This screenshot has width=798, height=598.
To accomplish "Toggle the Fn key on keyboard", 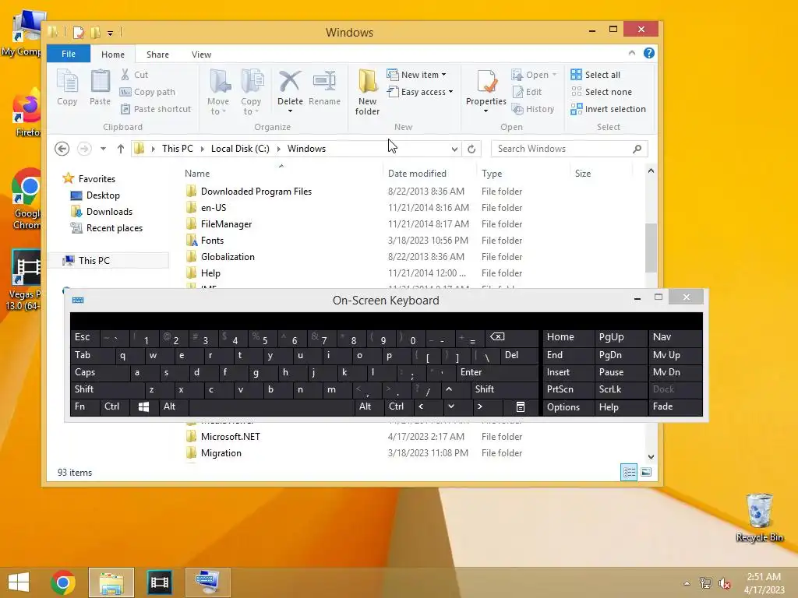I will pos(85,406).
